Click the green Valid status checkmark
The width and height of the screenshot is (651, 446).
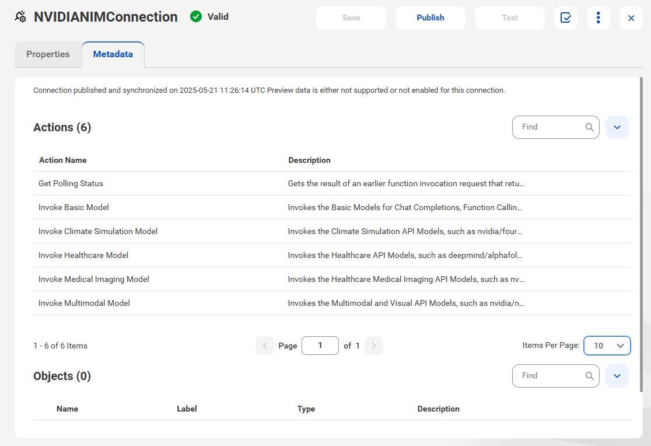[x=196, y=16]
